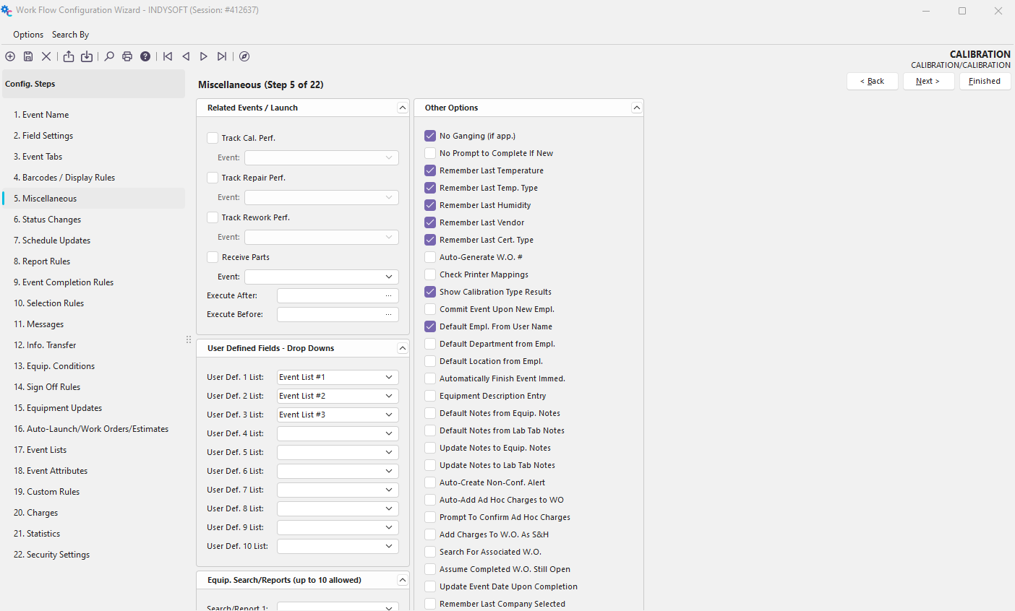Click the printer icon in toolbar
The width and height of the screenshot is (1015, 611).
pyautogui.click(x=127, y=56)
